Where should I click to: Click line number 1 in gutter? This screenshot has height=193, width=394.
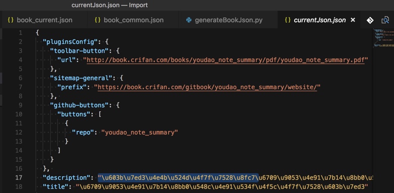pyautogui.click(x=20, y=33)
